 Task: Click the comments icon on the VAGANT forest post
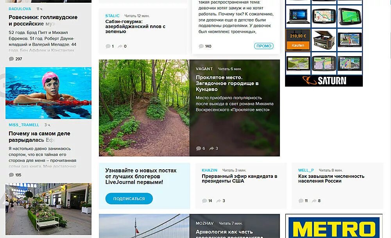tap(199, 148)
